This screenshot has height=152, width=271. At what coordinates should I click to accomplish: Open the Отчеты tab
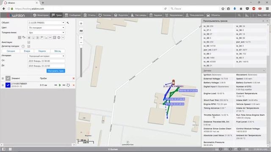click(89, 15)
